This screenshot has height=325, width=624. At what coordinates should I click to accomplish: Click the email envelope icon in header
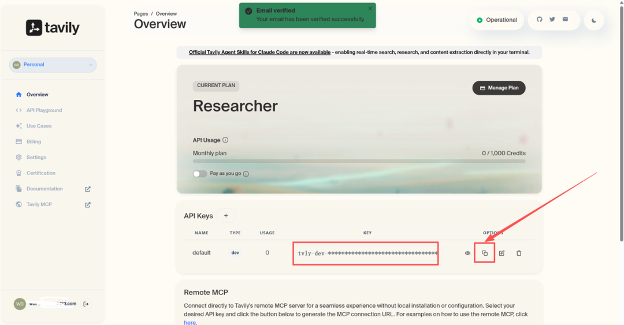click(x=565, y=20)
